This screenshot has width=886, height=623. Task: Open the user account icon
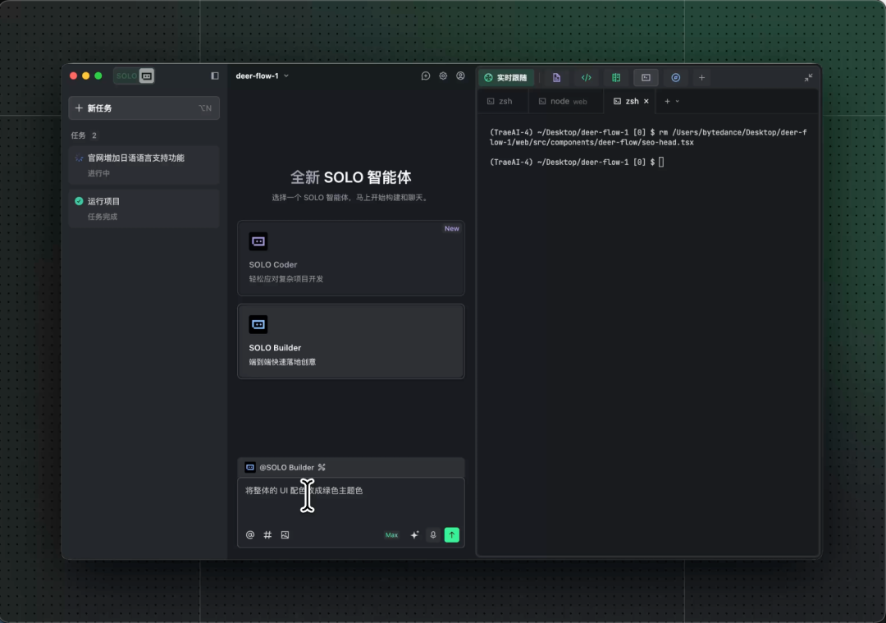point(460,76)
